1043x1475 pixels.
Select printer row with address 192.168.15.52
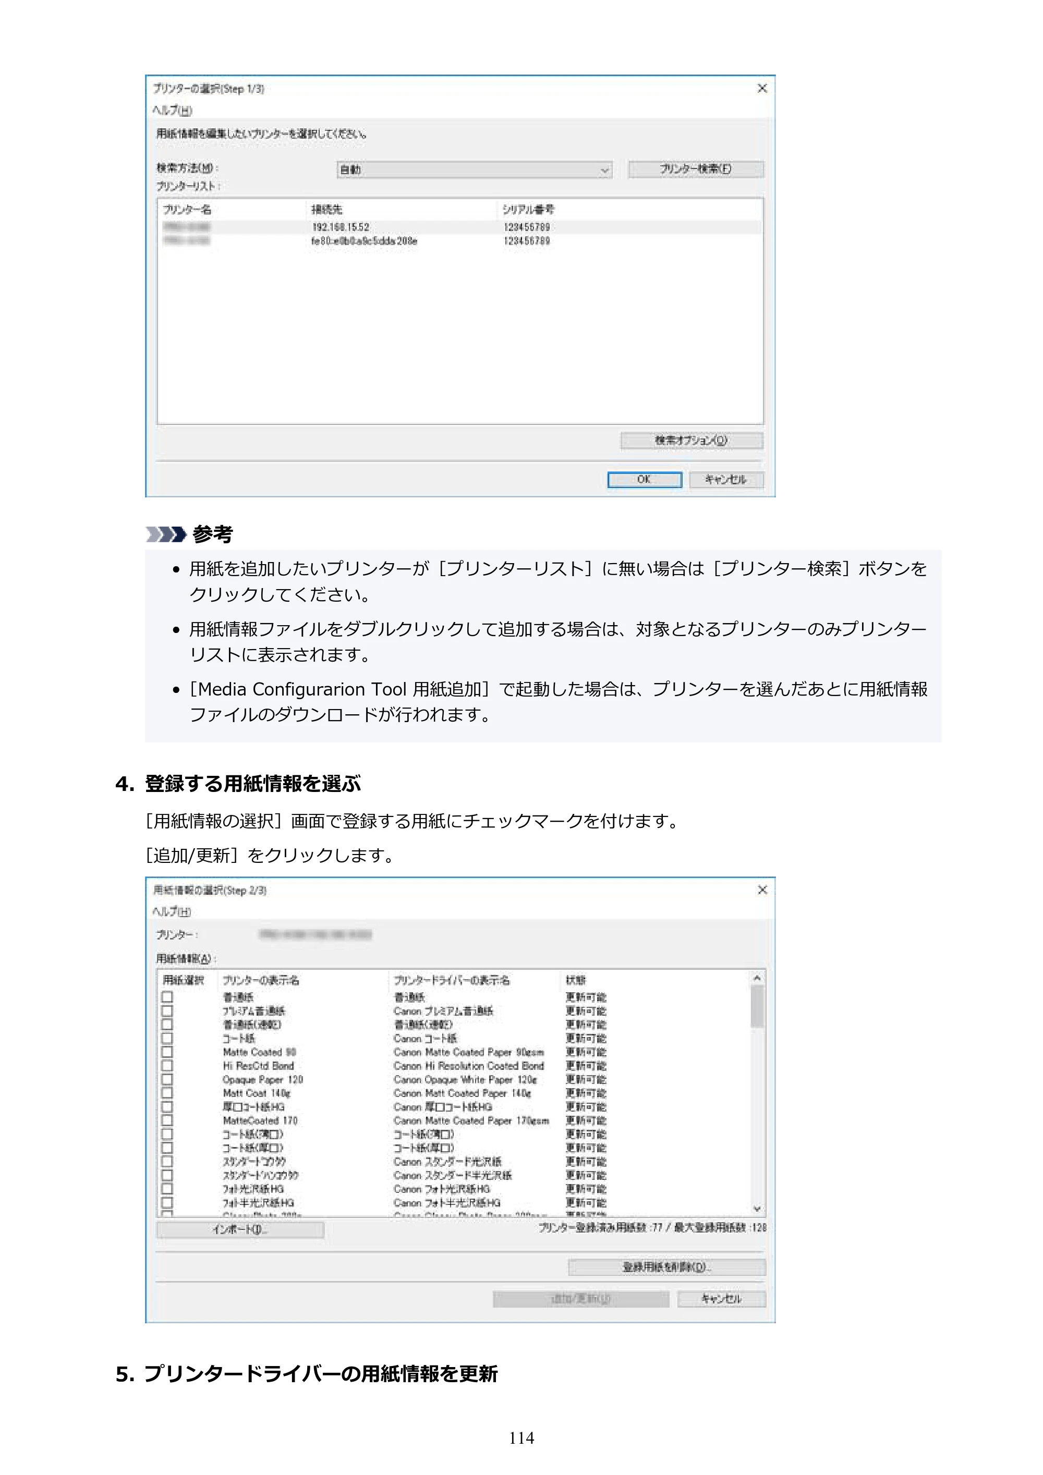[460, 227]
